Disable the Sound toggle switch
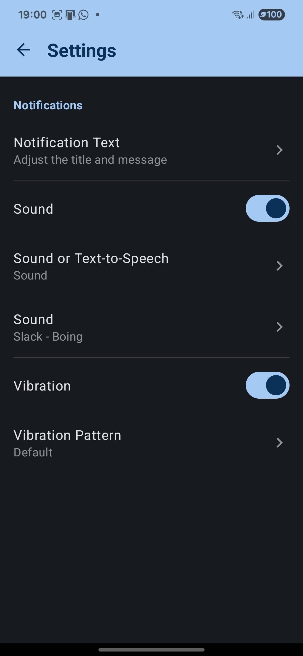Image resolution: width=303 pixels, height=656 pixels. pos(267,208)
